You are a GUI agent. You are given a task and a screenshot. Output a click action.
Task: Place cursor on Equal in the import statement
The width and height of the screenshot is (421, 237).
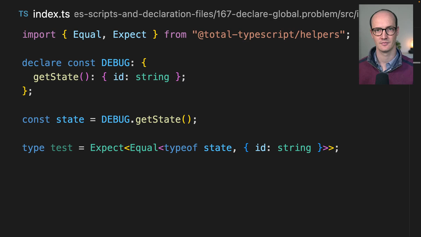pos(87,35)
